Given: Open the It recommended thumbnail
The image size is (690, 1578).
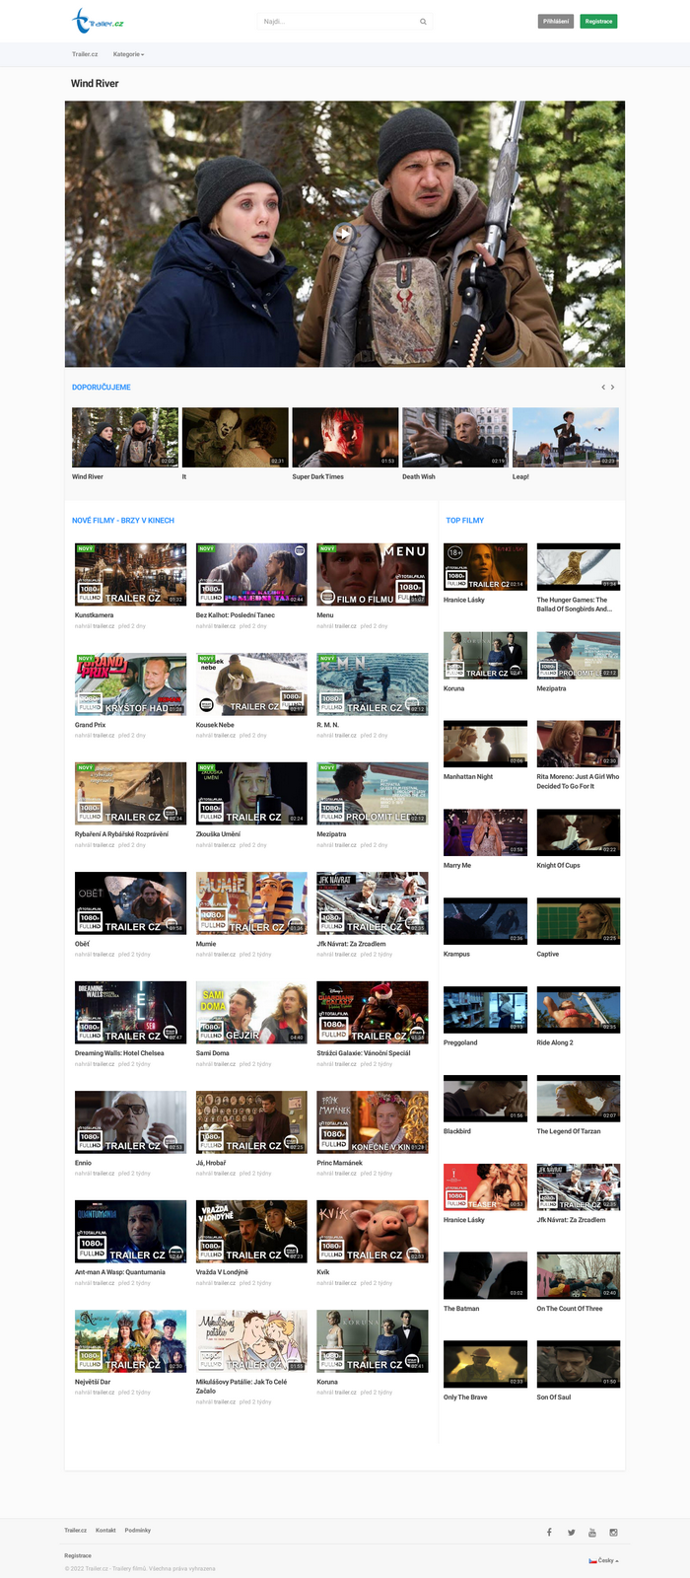Looking at the screenshot, I should coord(236,437).
